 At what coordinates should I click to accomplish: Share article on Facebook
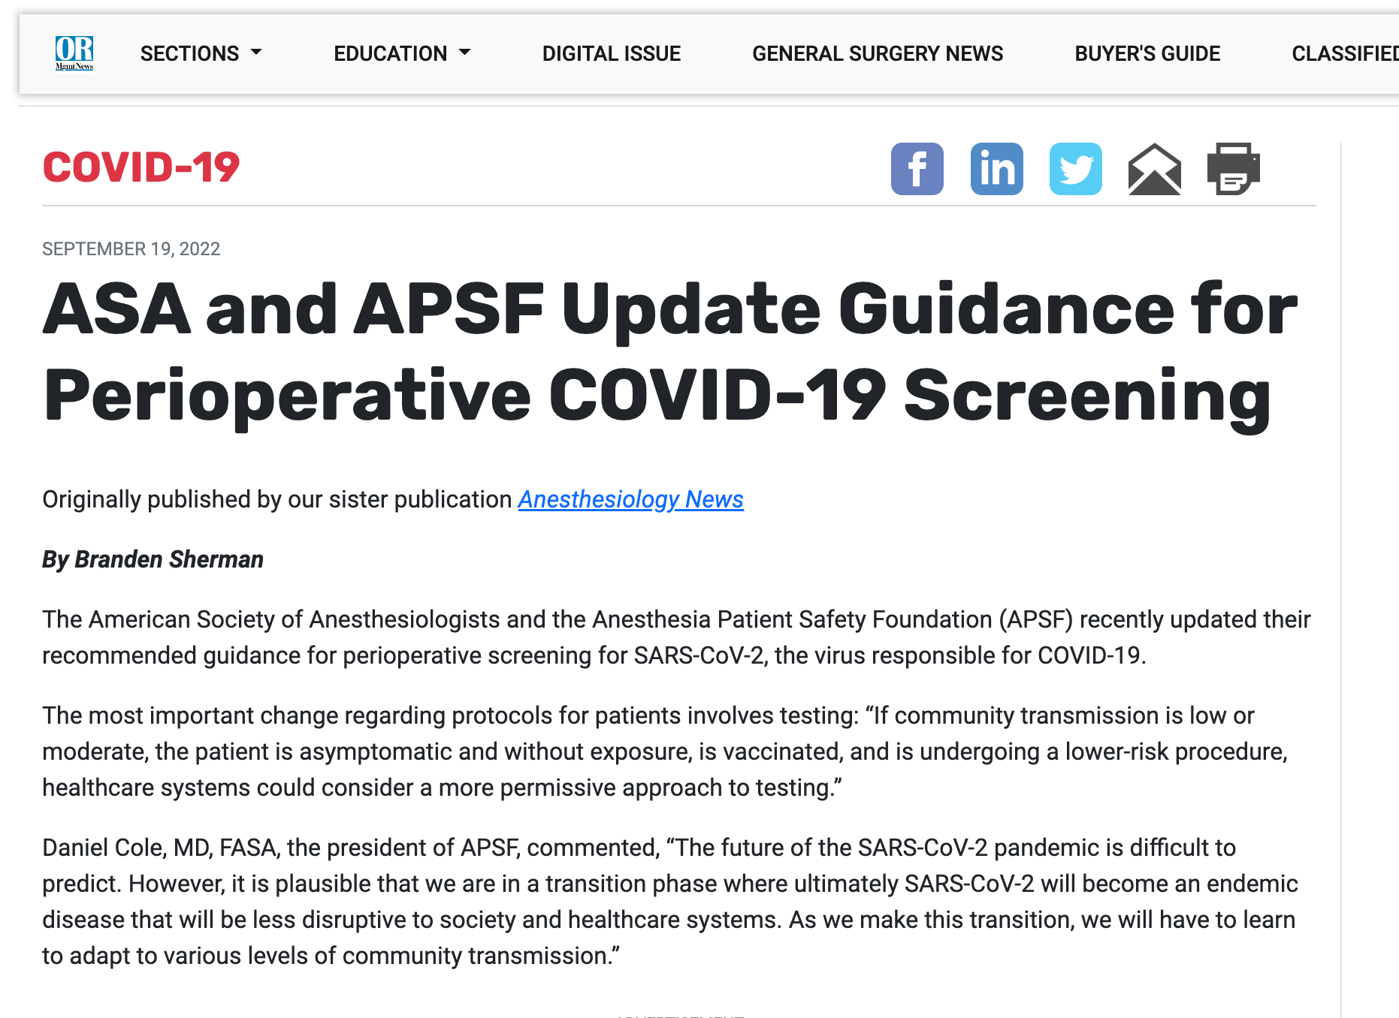917,169
